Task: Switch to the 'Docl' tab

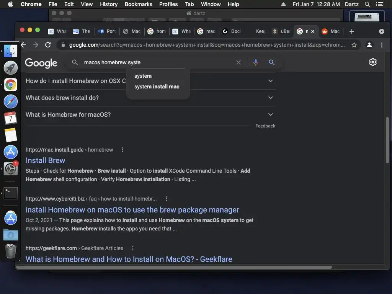Action: 232,31
